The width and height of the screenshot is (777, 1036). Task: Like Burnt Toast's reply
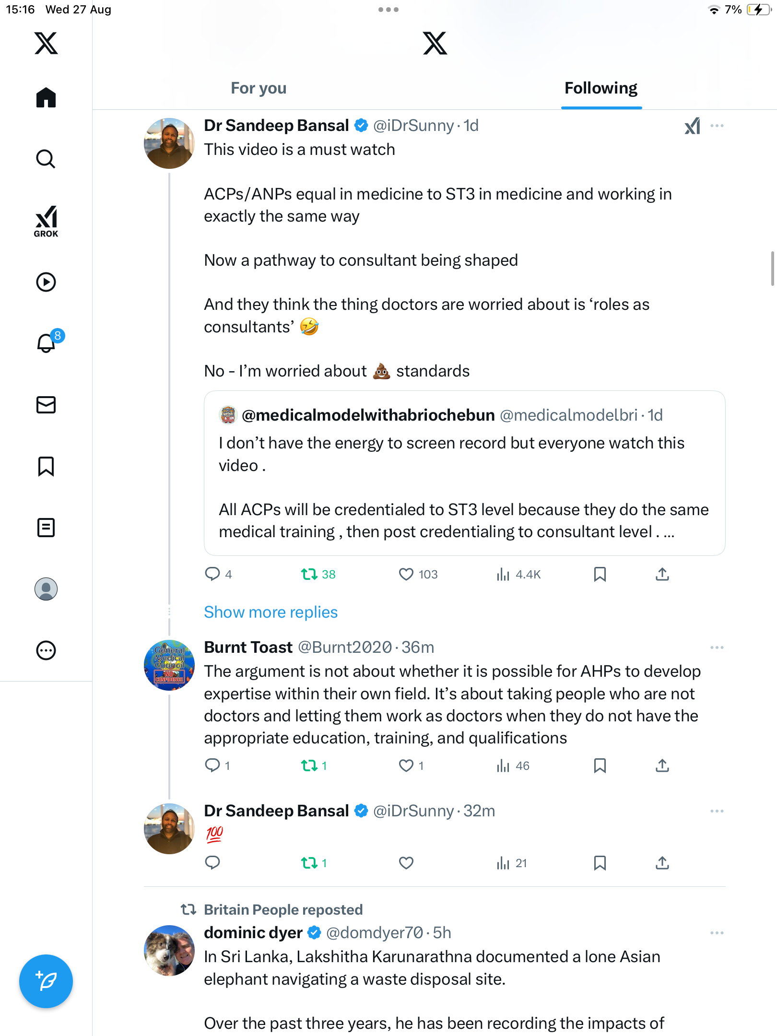point(406,765)
